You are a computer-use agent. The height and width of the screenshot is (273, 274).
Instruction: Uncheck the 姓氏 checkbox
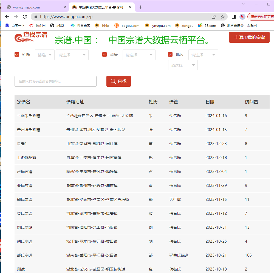click(x=17, y=55)
